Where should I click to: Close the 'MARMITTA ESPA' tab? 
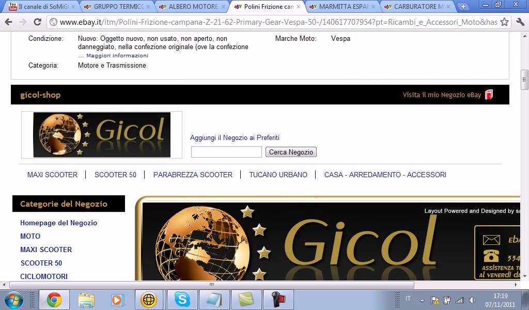373,6
